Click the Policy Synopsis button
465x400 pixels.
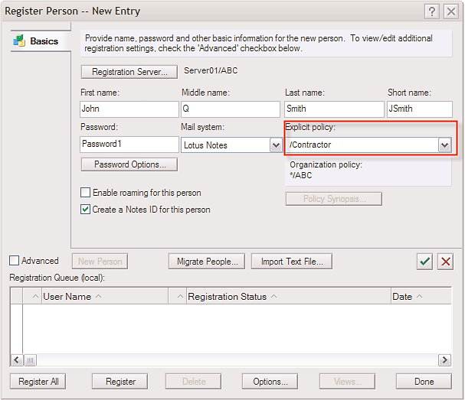pyautogui.click(x=334, y=199)
